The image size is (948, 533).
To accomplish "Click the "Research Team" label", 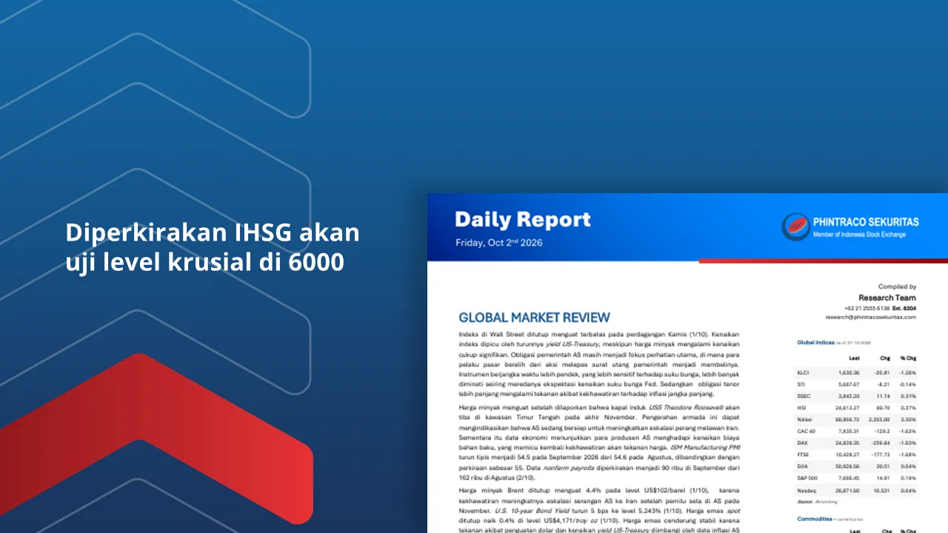I will click(887, 298).
